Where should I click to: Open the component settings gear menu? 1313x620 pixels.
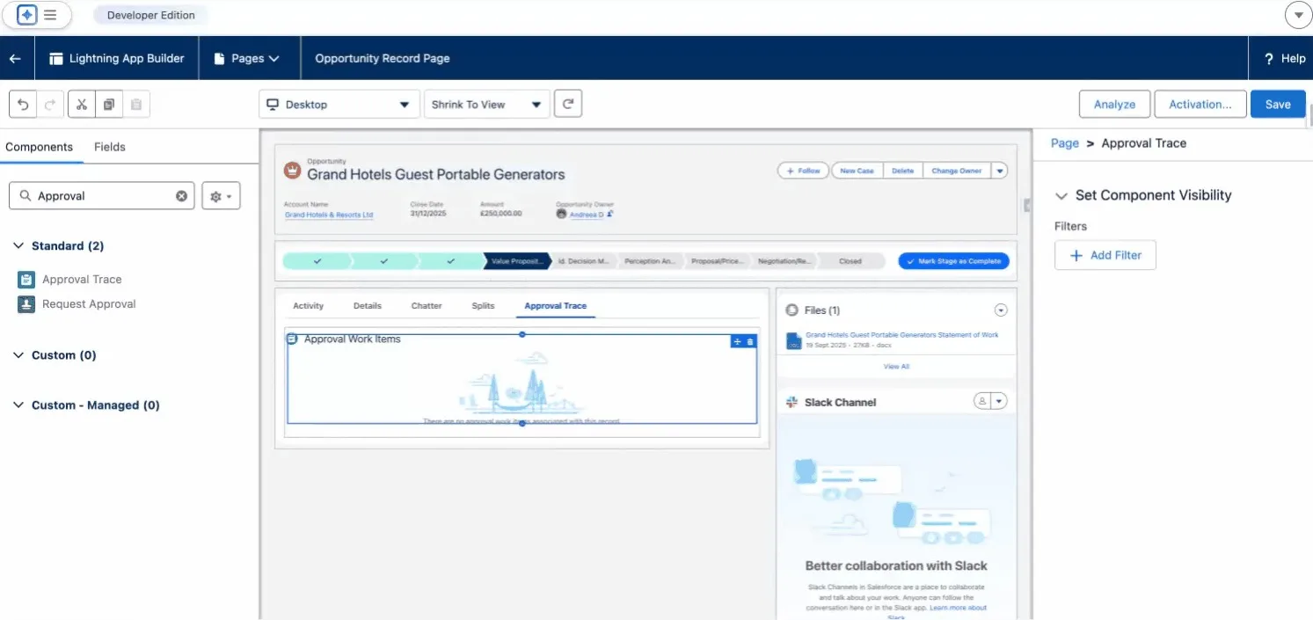tap(221, 196)
